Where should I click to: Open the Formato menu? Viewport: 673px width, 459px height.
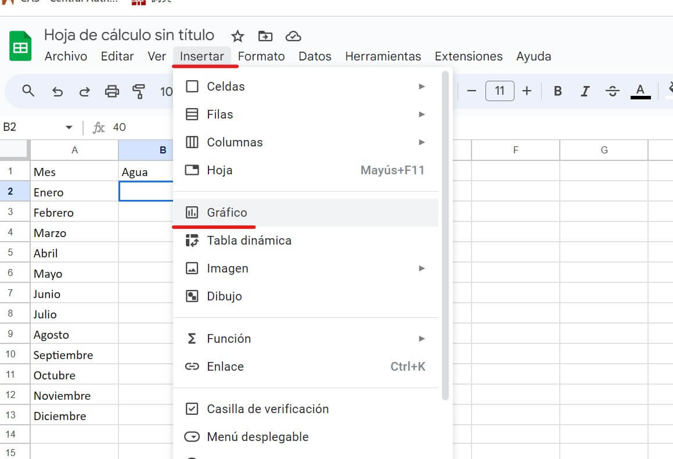261,56
